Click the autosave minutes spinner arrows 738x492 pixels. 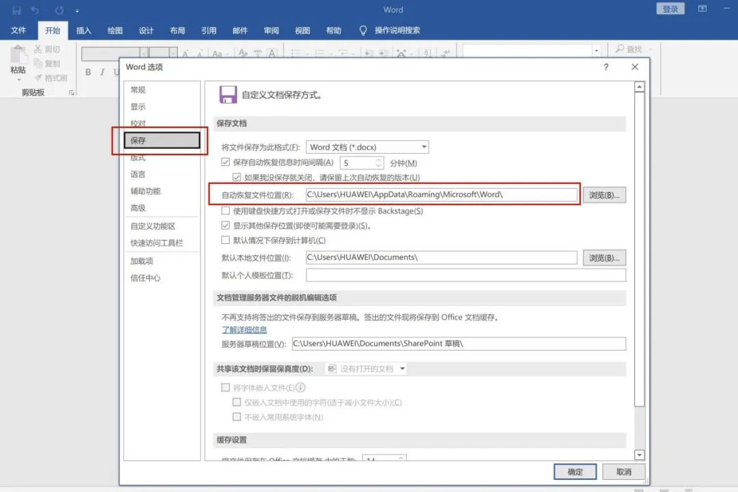379,163
